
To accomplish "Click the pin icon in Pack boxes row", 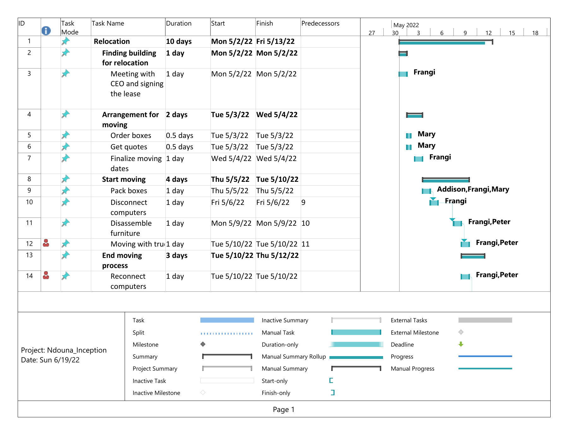I will pyautogui.click(x=66, y=190).
